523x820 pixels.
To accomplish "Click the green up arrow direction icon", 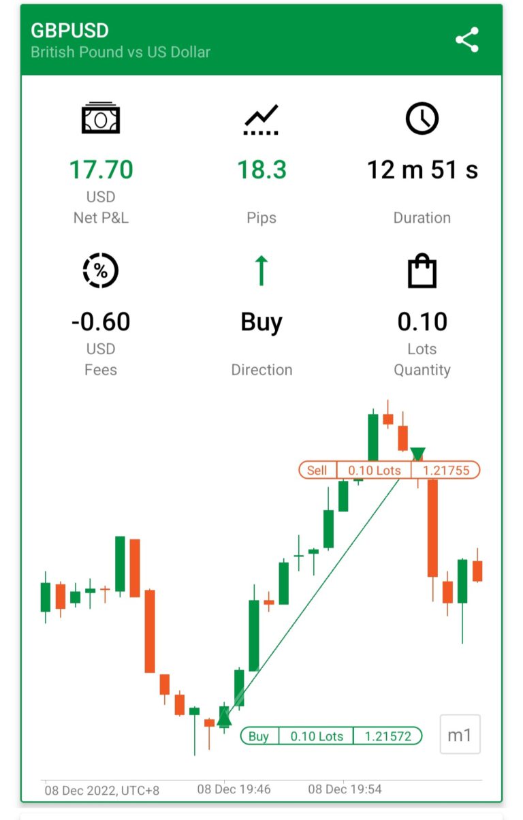I will point(261,271).
